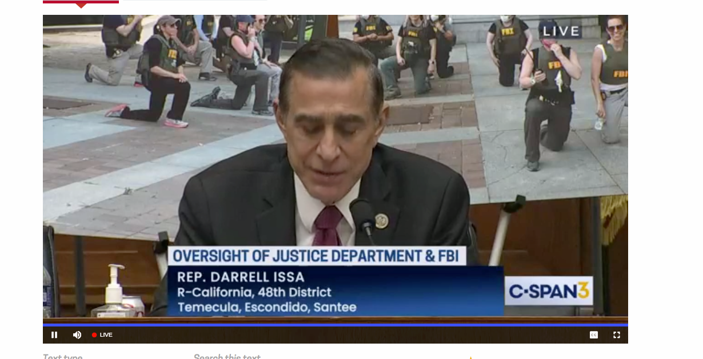
Task: Mute the video with the speaker icon
Action: click(x=77, y=335)
